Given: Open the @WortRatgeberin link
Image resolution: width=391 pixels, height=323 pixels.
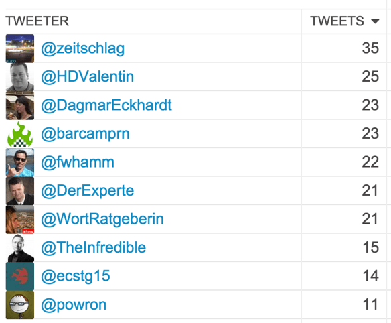Looking at the screenshot, I should click(102, 219).
